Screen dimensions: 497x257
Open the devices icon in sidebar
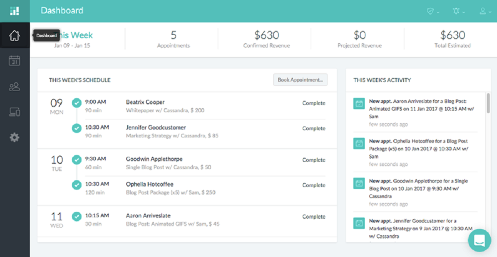(x=14, y=112)
